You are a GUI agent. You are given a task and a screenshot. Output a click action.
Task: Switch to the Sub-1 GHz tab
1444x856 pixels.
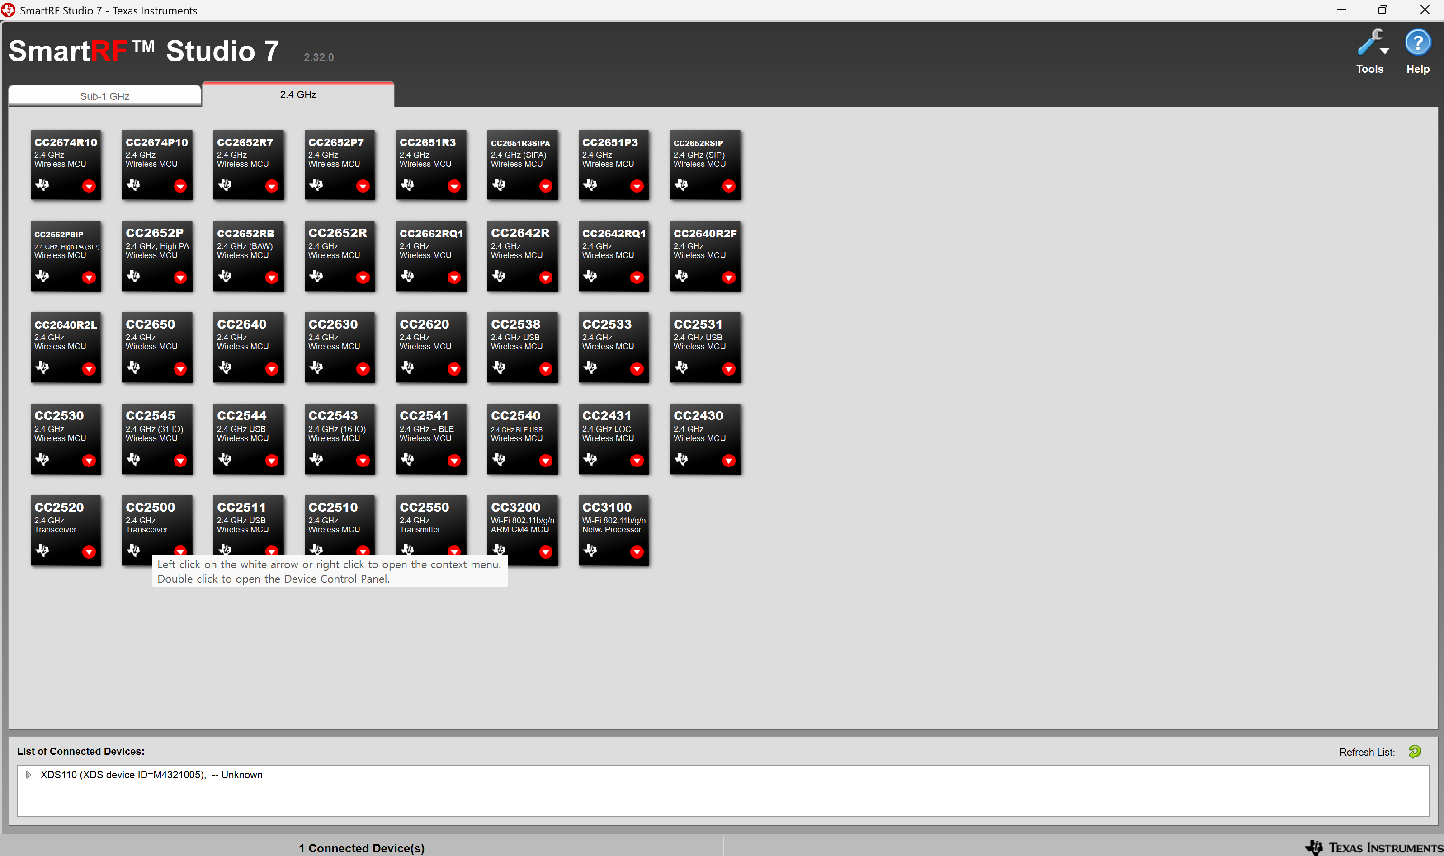(x=104, y=96)
